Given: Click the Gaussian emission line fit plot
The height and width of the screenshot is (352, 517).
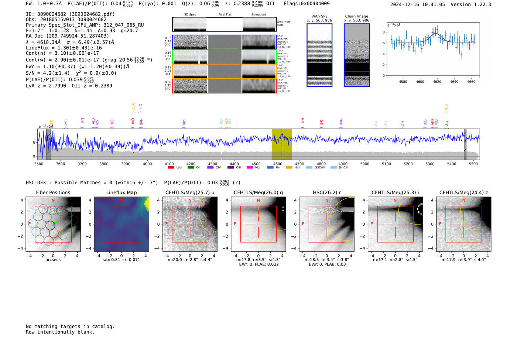Looking at the screenshot, I should pyautogui.click(x=433, y=50).
